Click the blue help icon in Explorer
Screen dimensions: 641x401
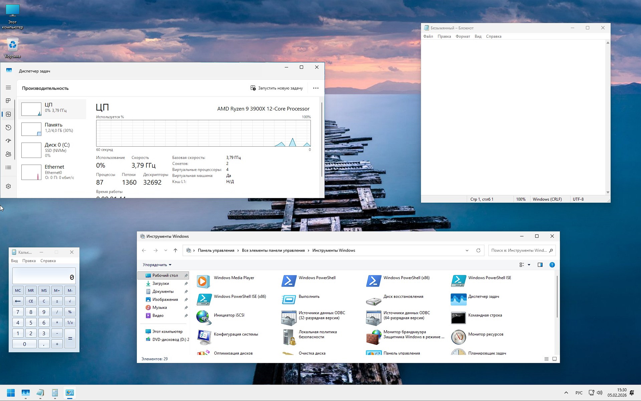point(552,265)
